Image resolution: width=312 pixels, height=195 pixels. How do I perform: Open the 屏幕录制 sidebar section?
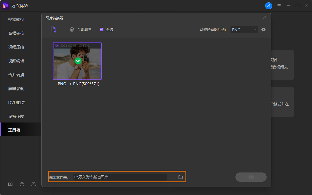(16, 89)
